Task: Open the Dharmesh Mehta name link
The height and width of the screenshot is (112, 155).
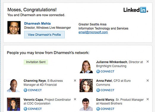Action: tap(37, 23)
